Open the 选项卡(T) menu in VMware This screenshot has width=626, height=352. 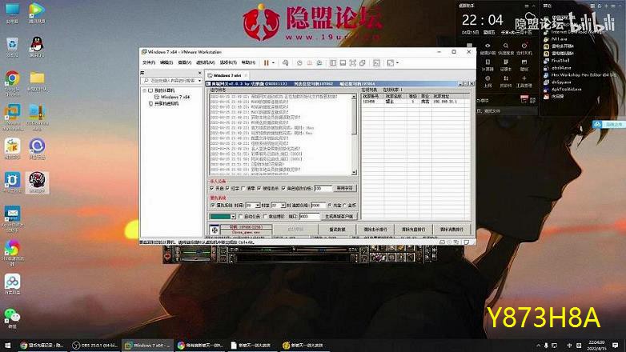pyautogui.click(x=228, y=62)
